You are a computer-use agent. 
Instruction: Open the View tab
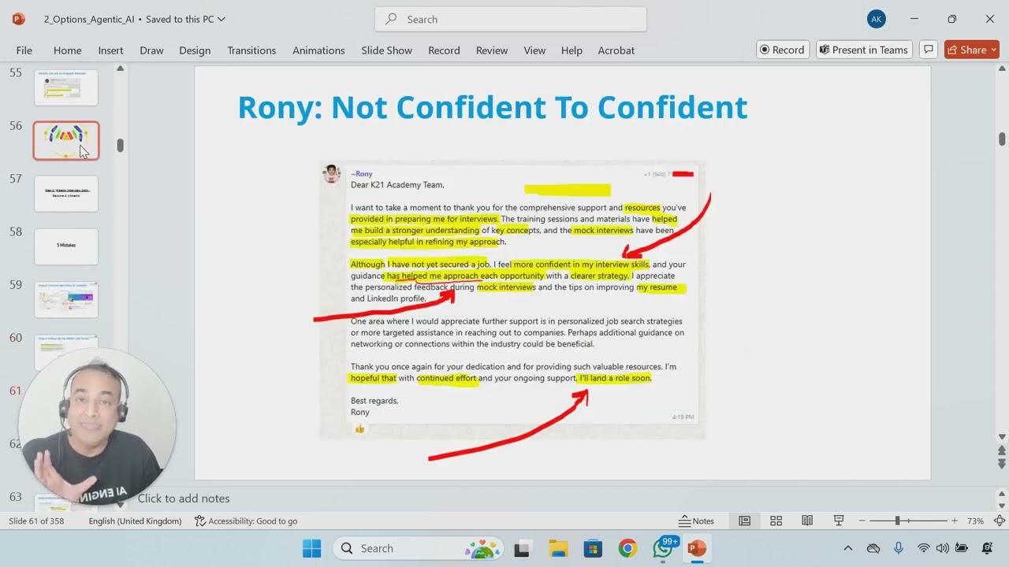(x=534, y=50)
